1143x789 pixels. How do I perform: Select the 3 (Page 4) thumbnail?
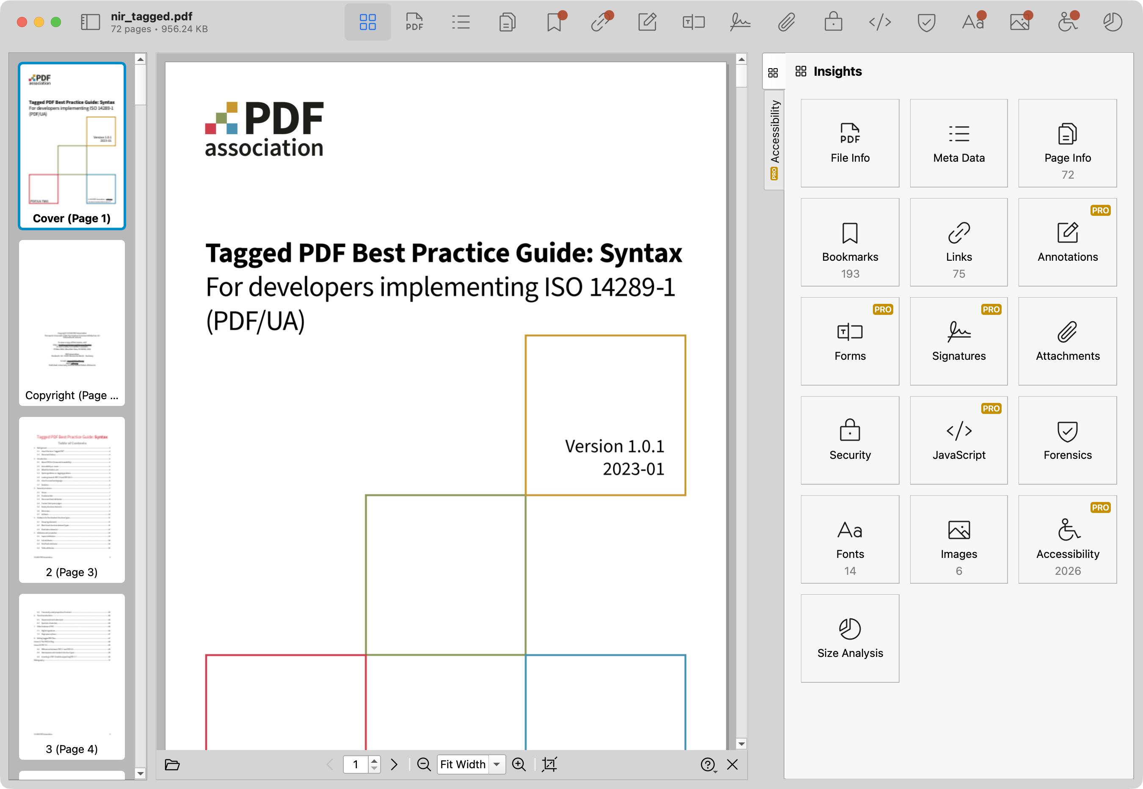coord(72,677)
